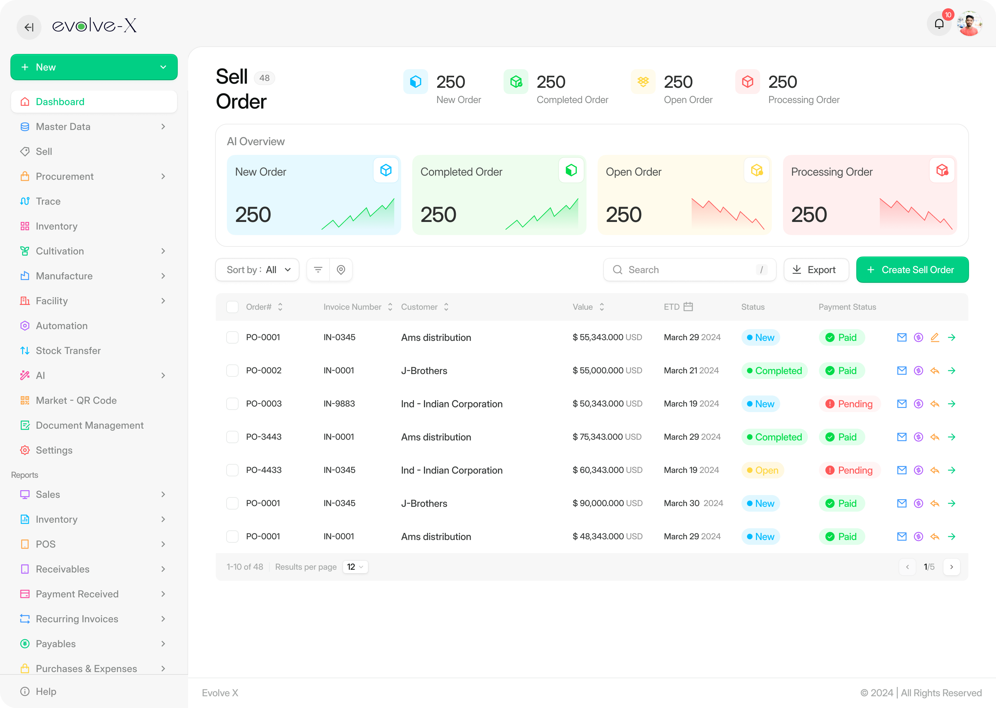Click the Create Sell Order button

tap(912, 270)
